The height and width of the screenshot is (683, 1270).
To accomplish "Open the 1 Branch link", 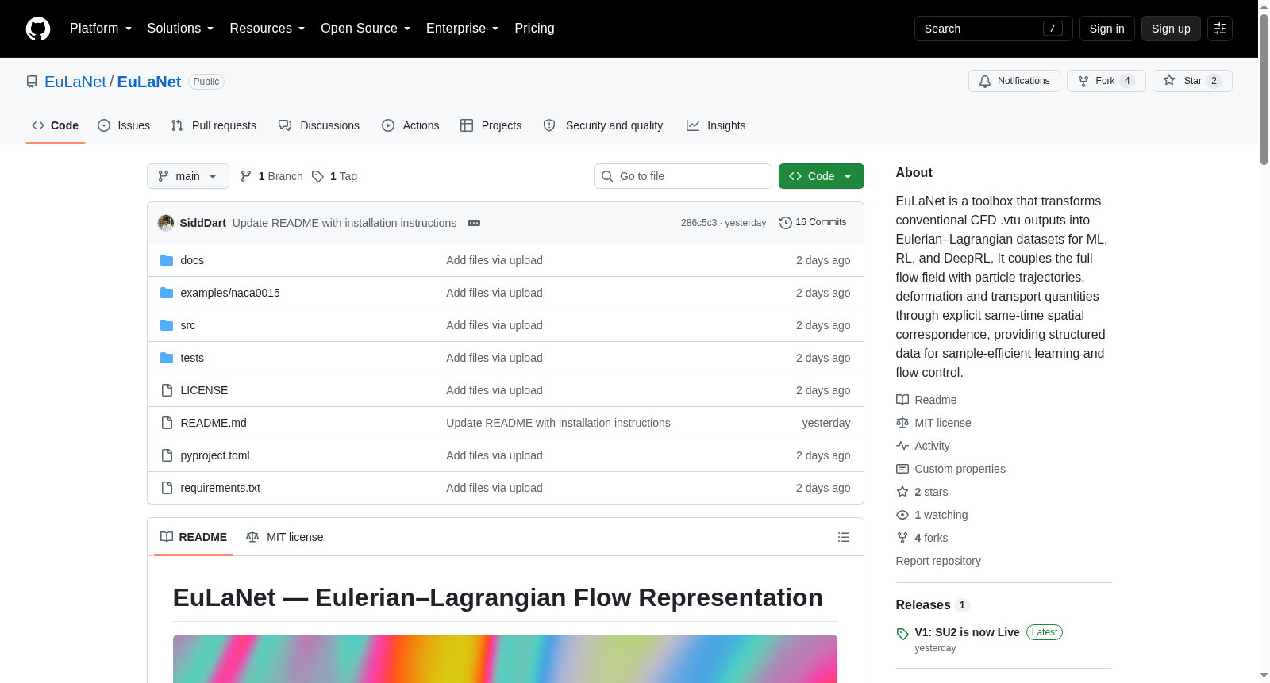I will 271,176.
